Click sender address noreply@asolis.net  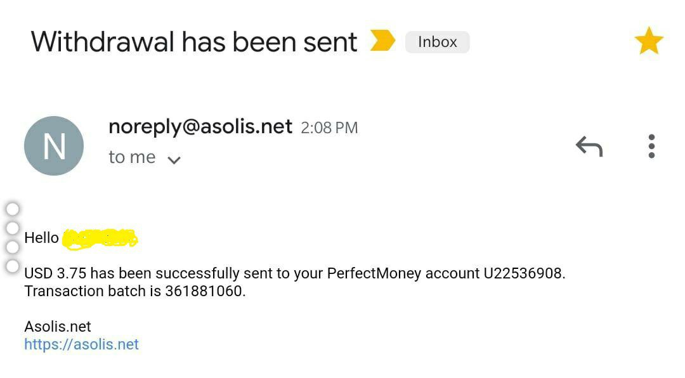200,127
